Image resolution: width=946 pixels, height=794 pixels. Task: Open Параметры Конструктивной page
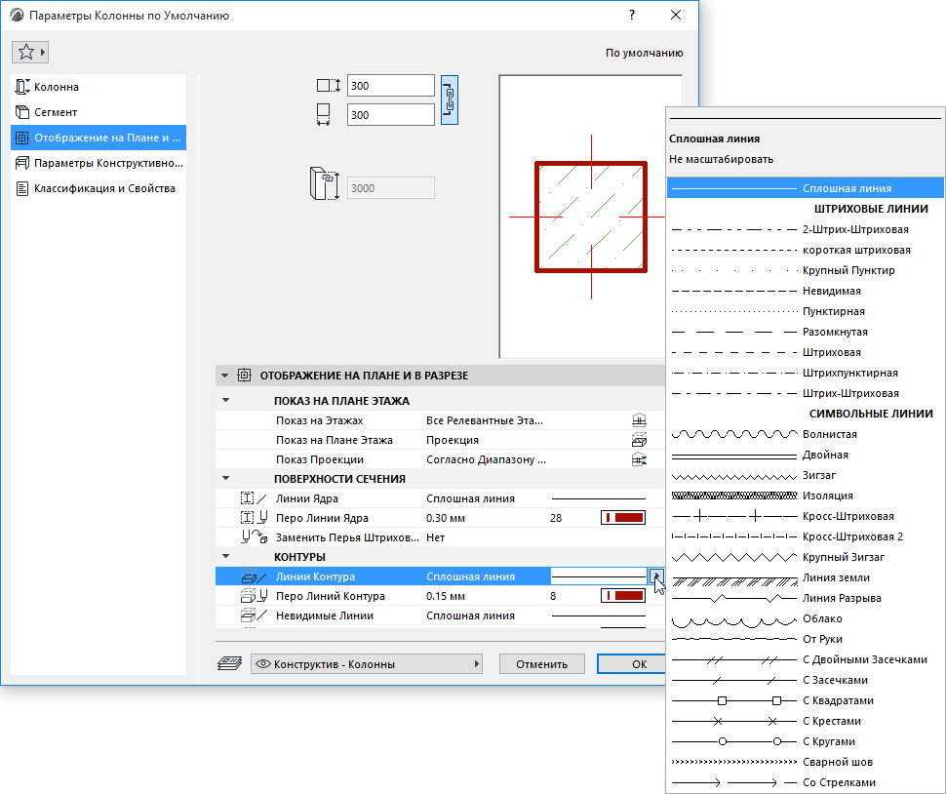(x=99, y=163)
